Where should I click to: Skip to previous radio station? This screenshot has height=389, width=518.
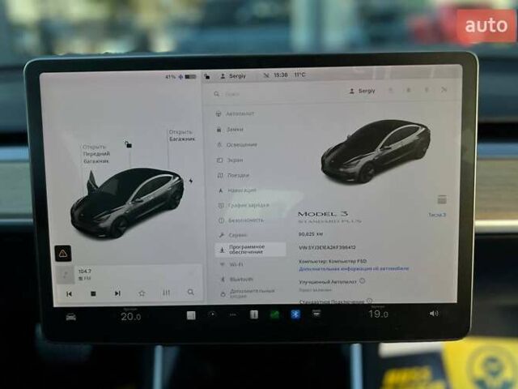(x=69, y=294)
